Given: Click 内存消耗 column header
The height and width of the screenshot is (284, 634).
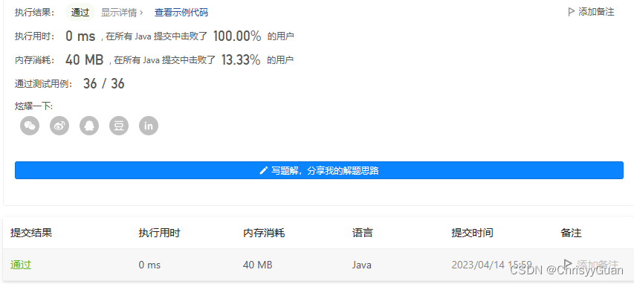Looking at the screenshot, I should (x=264, y=233).
